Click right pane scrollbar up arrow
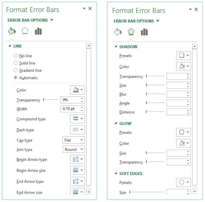Viewport: 205px width, 202px height. click(195, 46)
